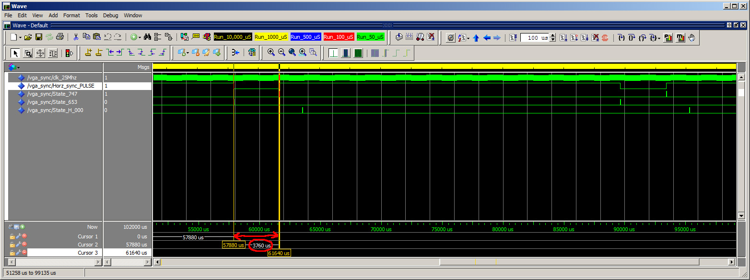Screen dimensions: 750x280
Task: Click the Run_10,000_uS button
Action: click(233, 37)
